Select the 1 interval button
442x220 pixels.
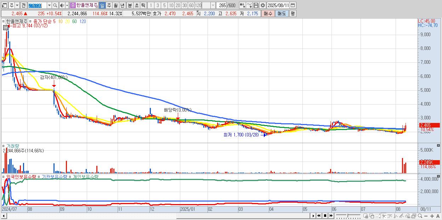tap(151, 5)
